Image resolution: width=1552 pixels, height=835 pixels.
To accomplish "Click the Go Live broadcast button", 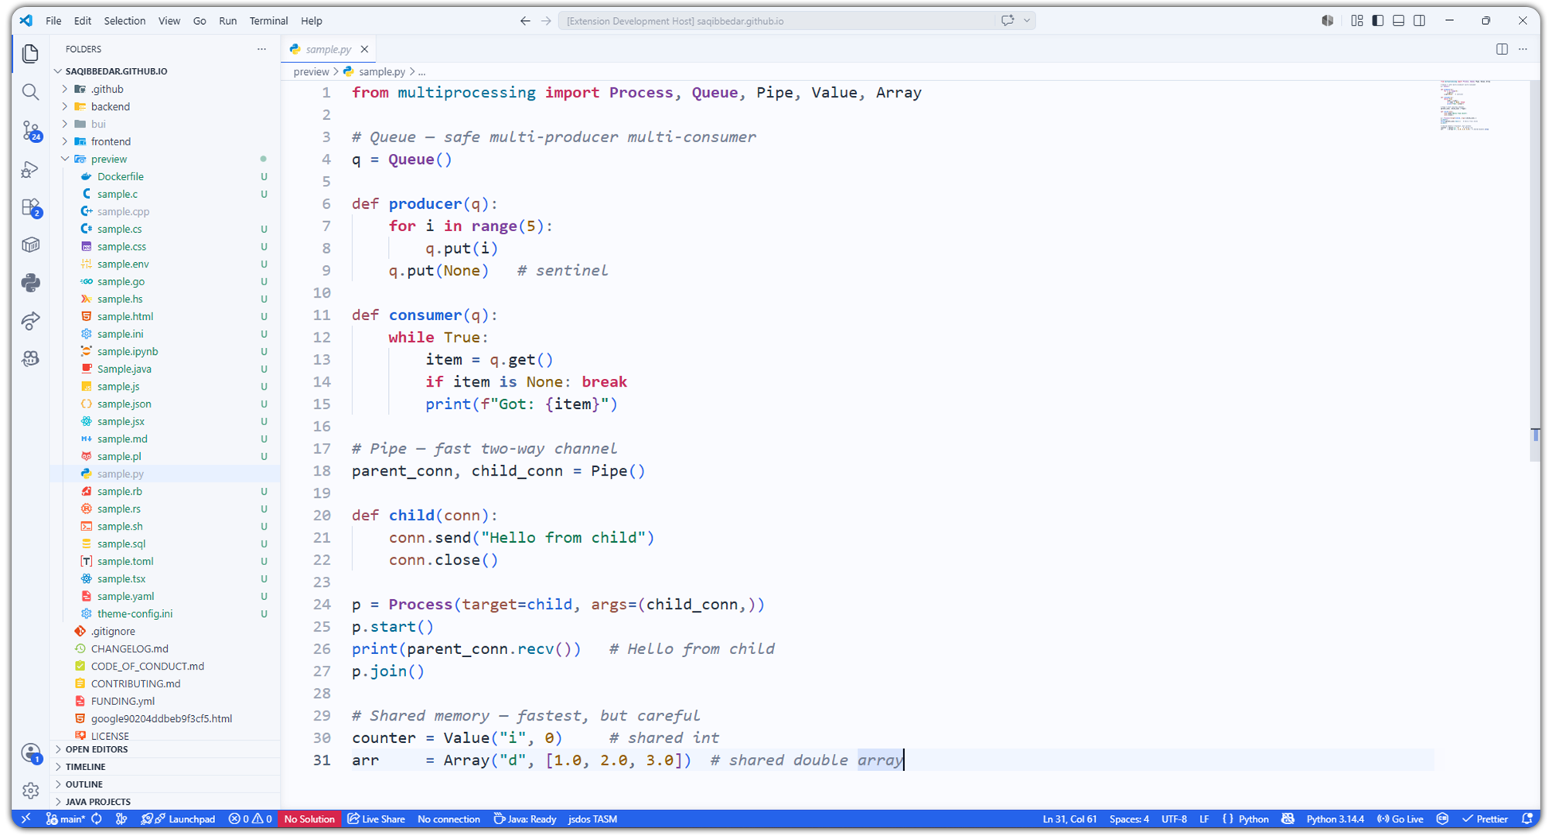I will [x=1400, y=819].
